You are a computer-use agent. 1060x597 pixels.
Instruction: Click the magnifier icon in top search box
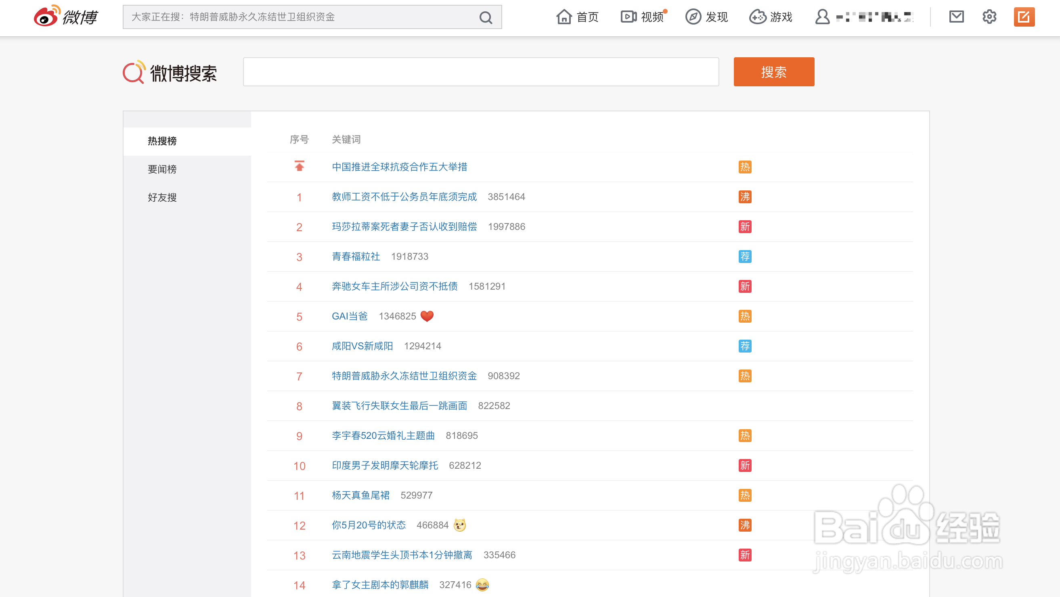click(486, 17)
